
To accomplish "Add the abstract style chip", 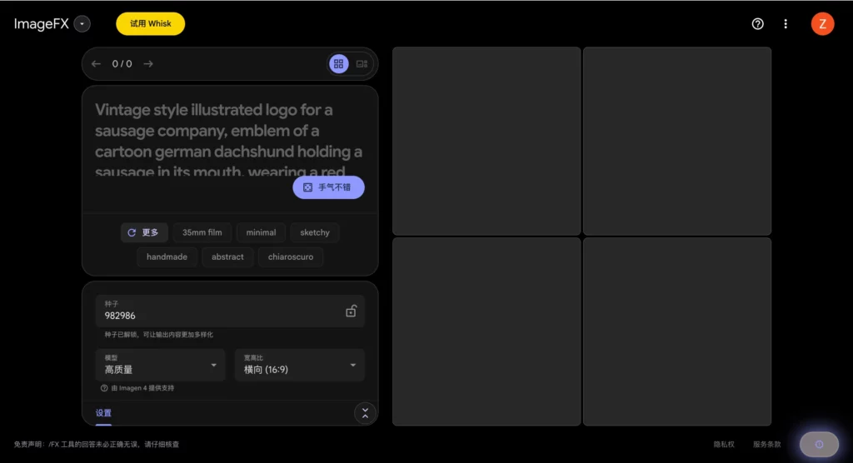I will (x=227, y=256).
